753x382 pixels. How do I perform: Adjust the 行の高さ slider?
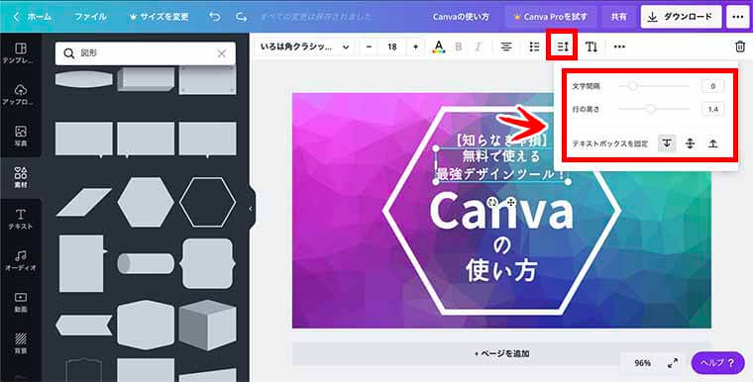coord(654,109)
